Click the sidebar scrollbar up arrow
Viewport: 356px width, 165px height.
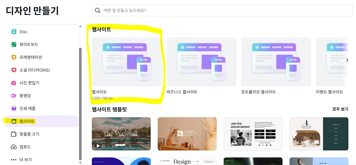(x=80, y=26)
